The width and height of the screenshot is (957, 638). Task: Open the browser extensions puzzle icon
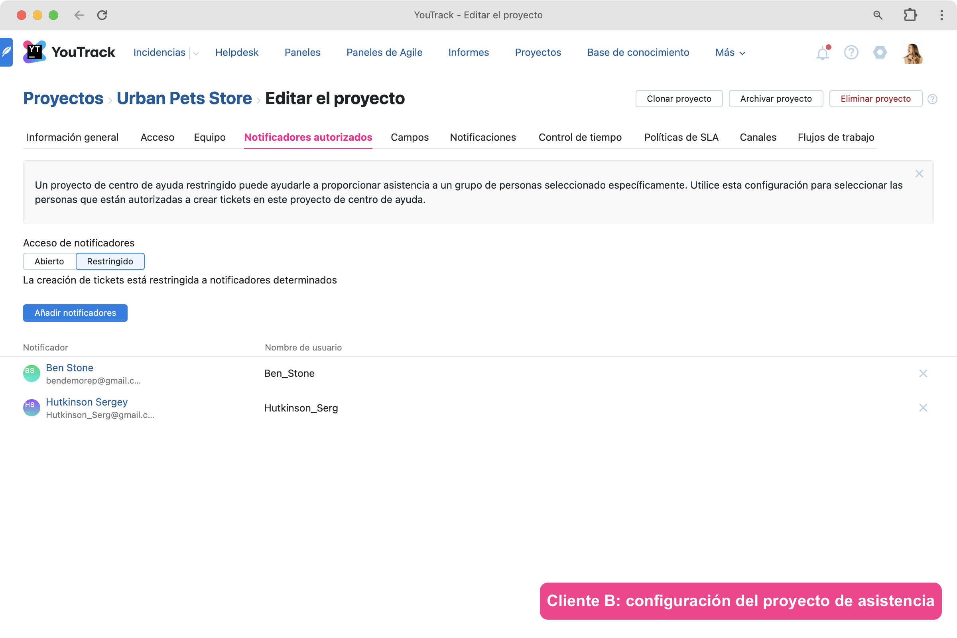910,15
